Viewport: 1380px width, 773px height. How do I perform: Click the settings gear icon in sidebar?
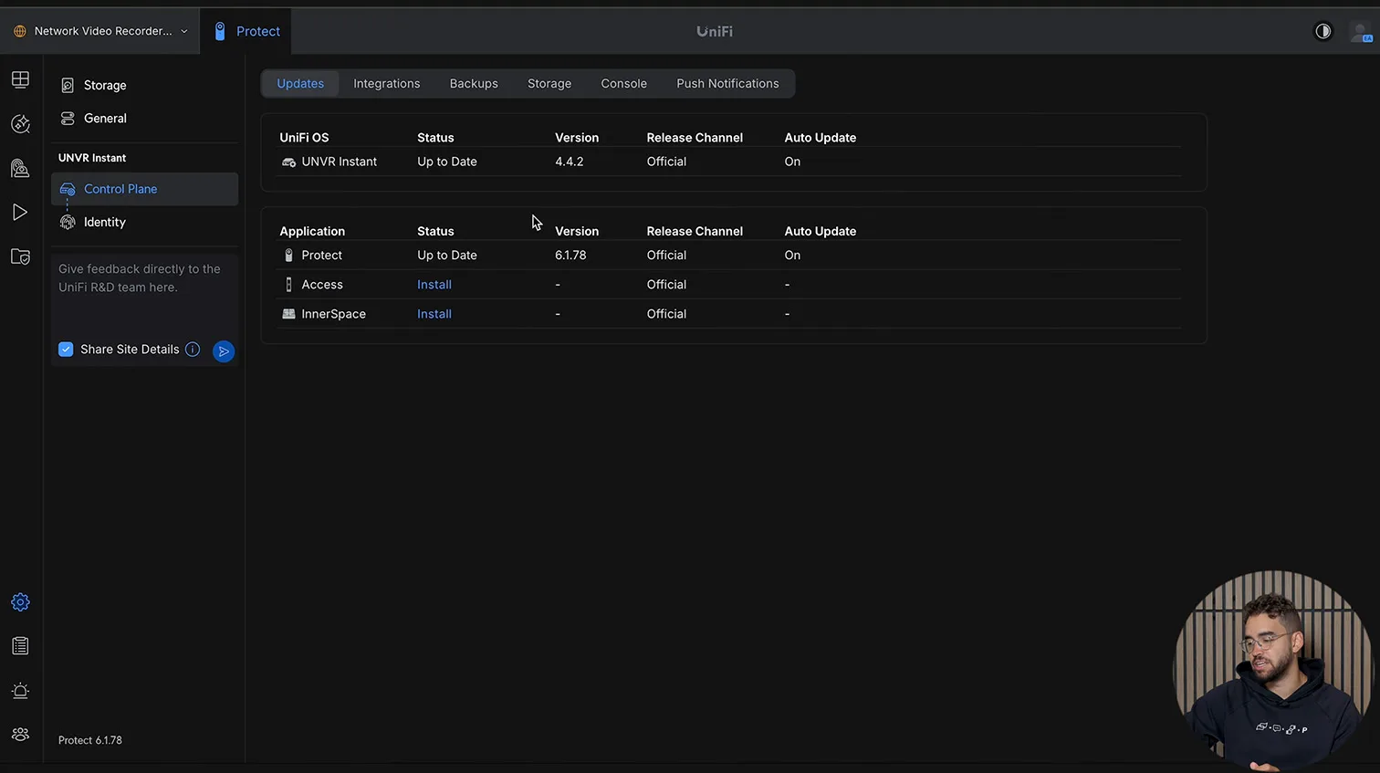point(20,602)
